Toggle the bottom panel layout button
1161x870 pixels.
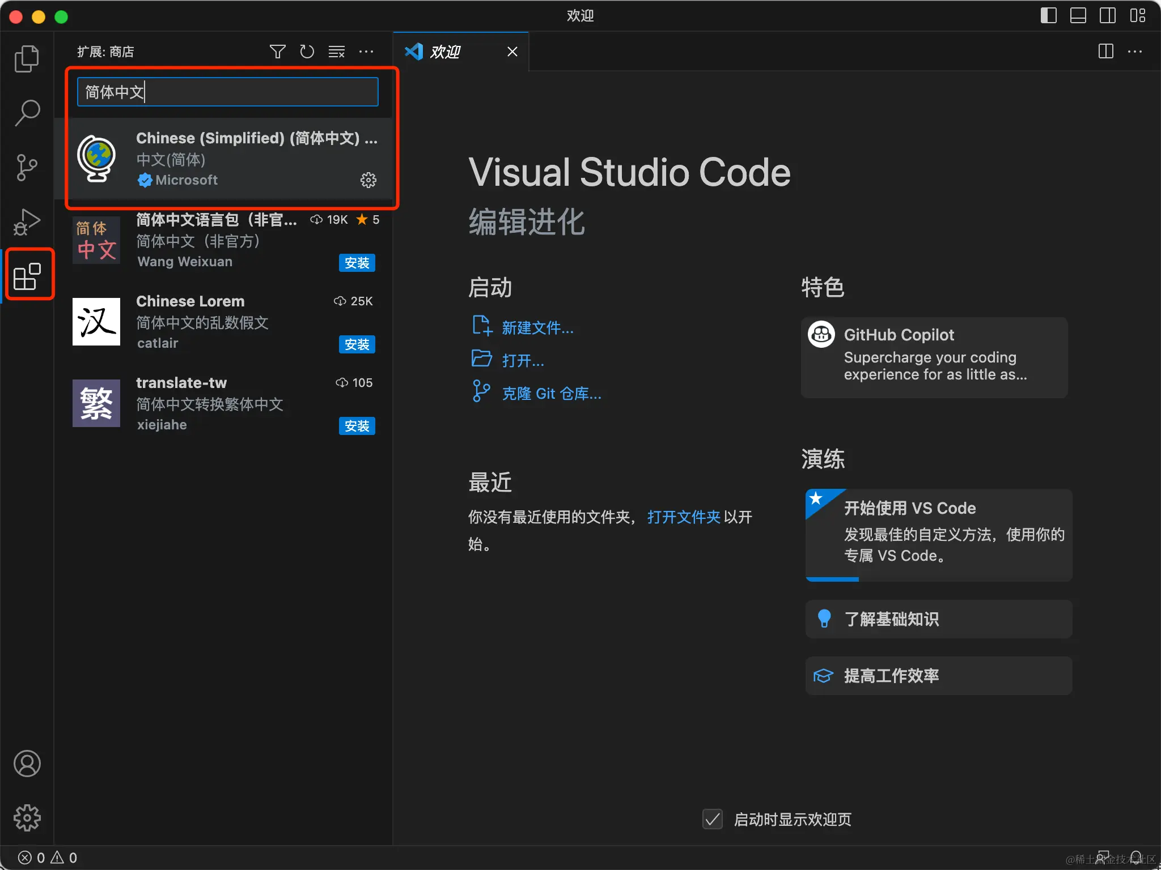(x=1078, y=15)
